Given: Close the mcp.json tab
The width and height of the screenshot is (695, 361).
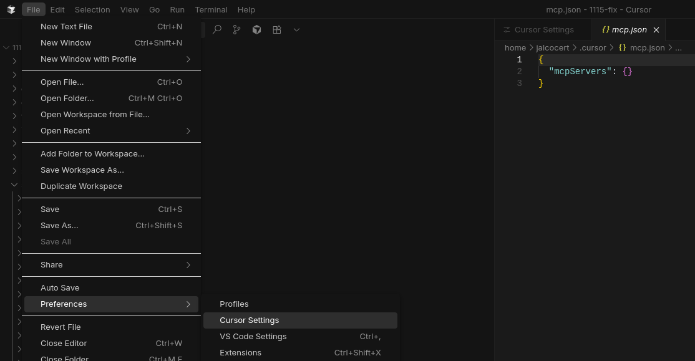Looking at the screenshot, I should [x=656, y=30].
